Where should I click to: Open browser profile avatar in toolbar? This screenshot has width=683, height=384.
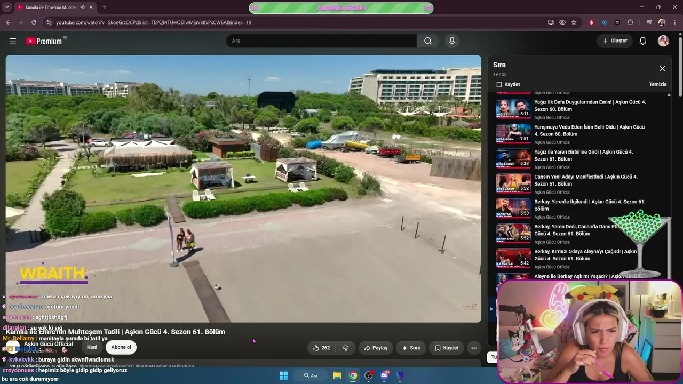coord(662,22)
